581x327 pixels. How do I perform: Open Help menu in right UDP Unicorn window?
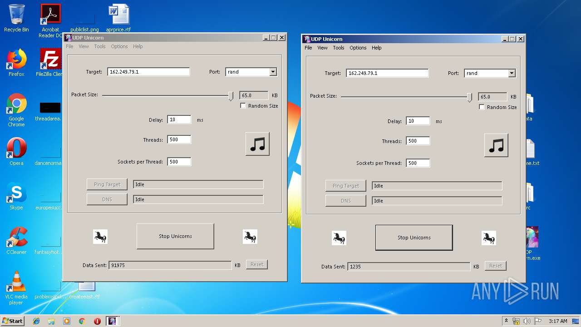point(376,48)
